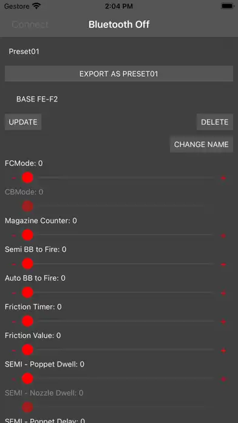Click the Semi BB to Fire slider knob
This screenshot has width=238, height=423.
pos(27,264)
